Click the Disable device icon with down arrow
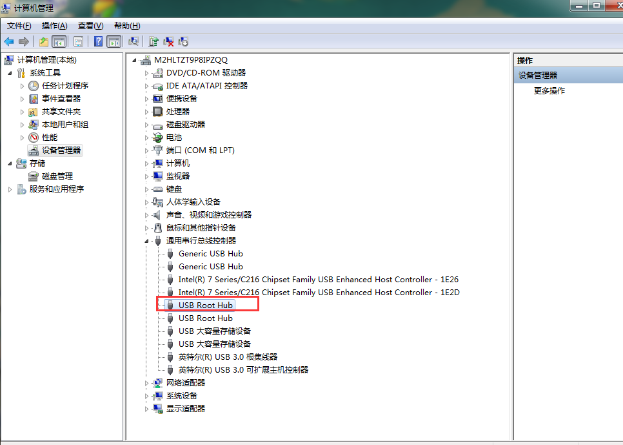 [183, 41]
